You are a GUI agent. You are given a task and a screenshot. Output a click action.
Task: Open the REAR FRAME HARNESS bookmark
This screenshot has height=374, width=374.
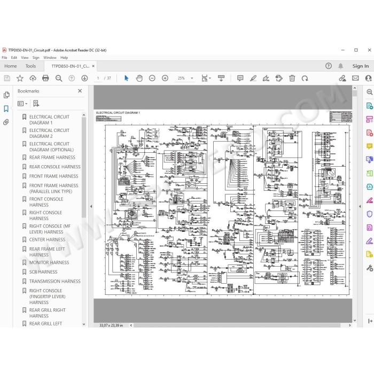pyautogui.click(x=52, y=158)
